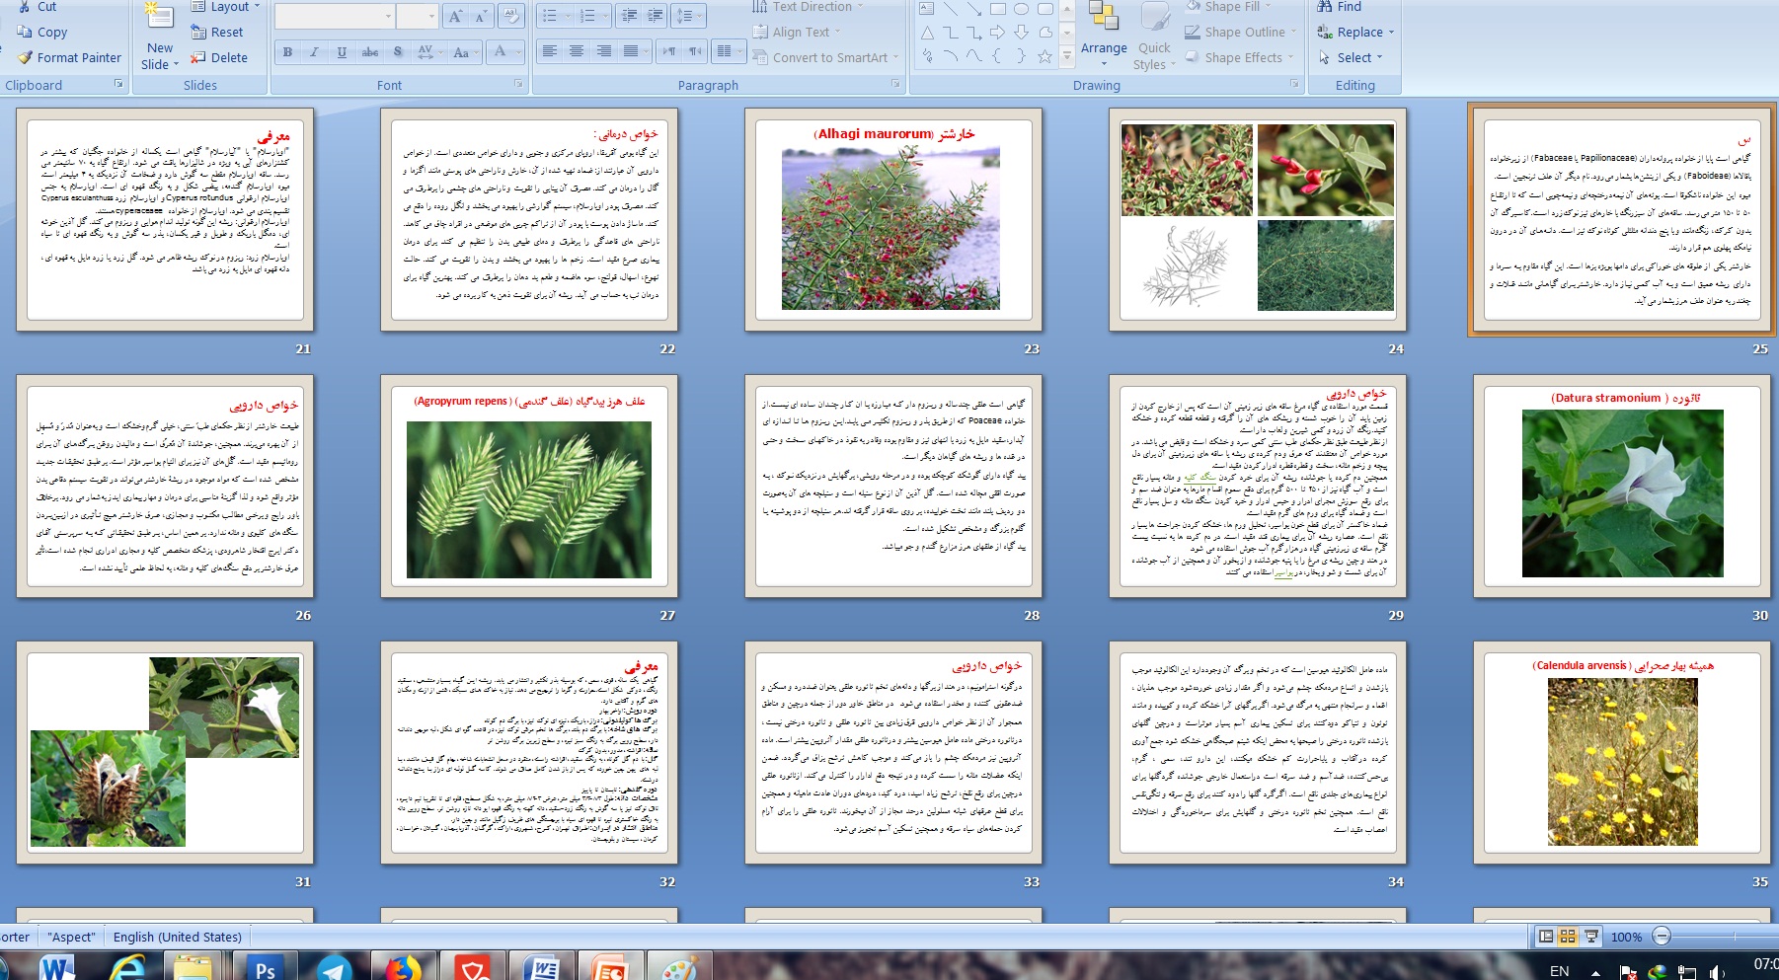Open the Drawing group dialog launcher

click(x=1294, y=84)
